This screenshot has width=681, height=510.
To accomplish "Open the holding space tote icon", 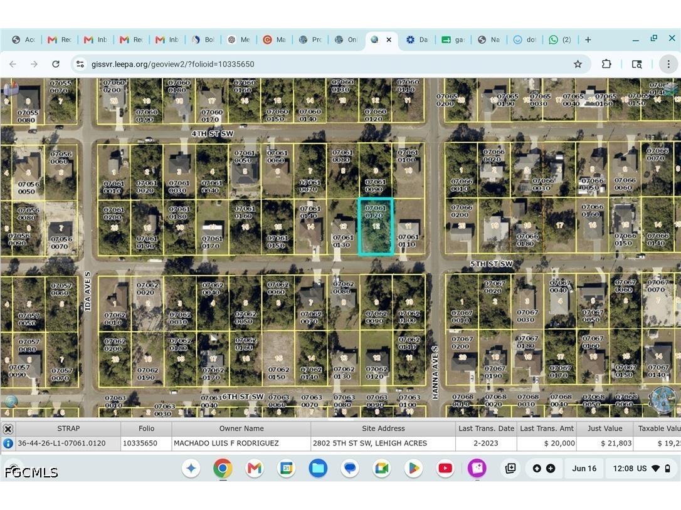I will coord(510,468).
